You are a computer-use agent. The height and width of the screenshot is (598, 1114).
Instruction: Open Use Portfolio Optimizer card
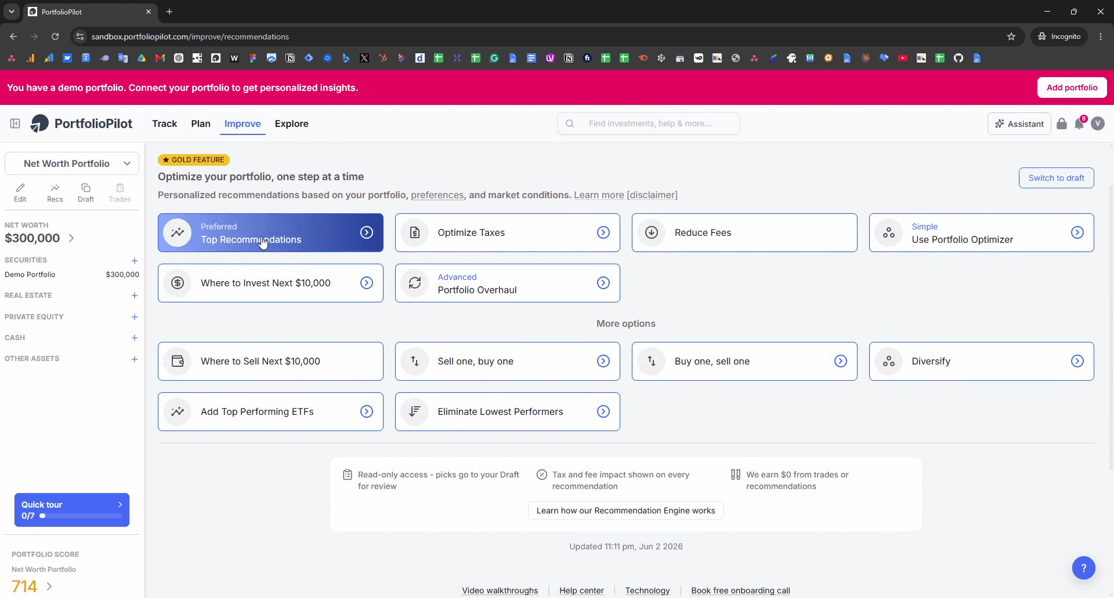coord(982,232)
